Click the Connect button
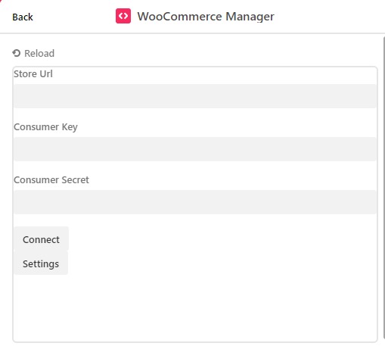This screenshot has width=385, height=346. (41, 238)
